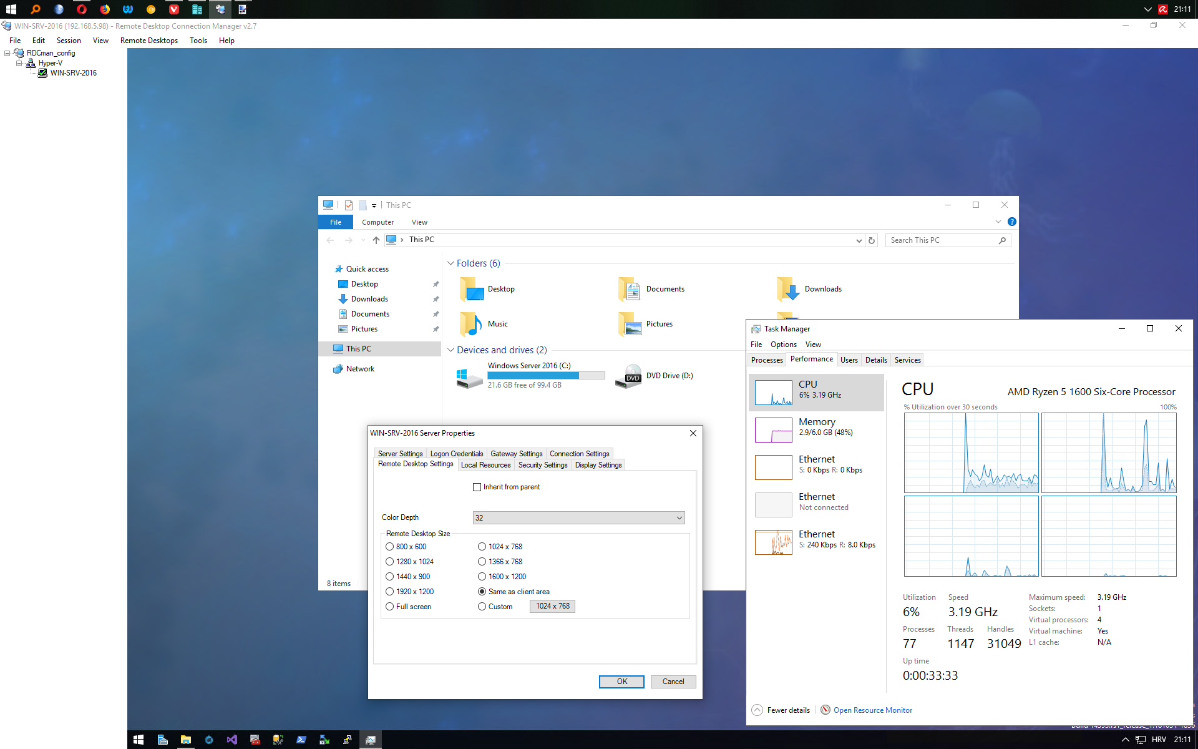Open the DVD Drive (D:) icon
The image size is (1198, 749).
[629, 376]
